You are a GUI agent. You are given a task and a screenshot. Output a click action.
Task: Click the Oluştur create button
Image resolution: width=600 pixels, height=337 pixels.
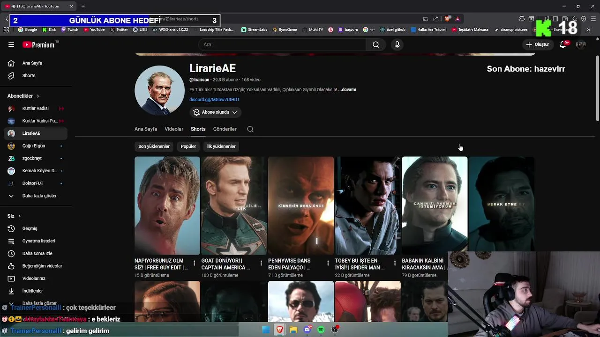pyautogui.click(x=538, y=44)
